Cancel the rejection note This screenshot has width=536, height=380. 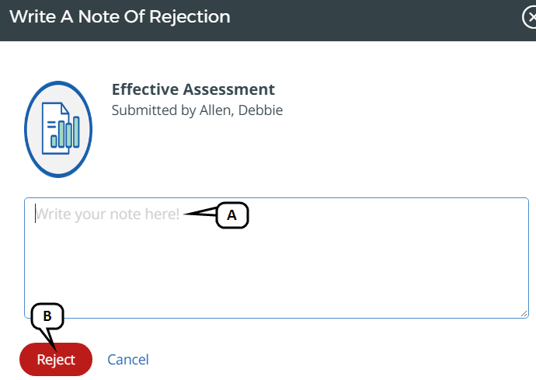[x=128, y=360]
